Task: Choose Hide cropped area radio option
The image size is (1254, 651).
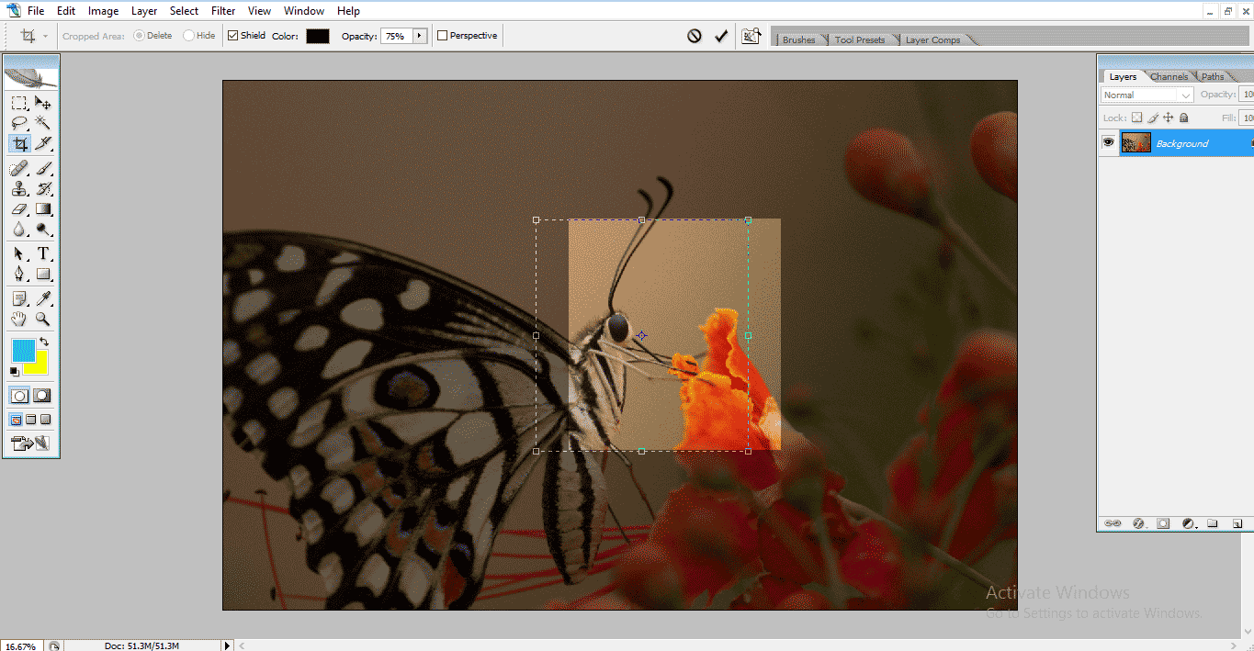Action: click(x=188, y=36)
